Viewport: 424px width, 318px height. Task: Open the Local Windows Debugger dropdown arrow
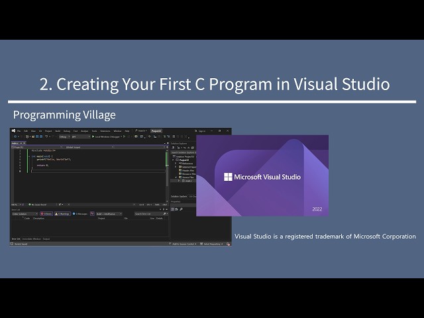(121, 137)
